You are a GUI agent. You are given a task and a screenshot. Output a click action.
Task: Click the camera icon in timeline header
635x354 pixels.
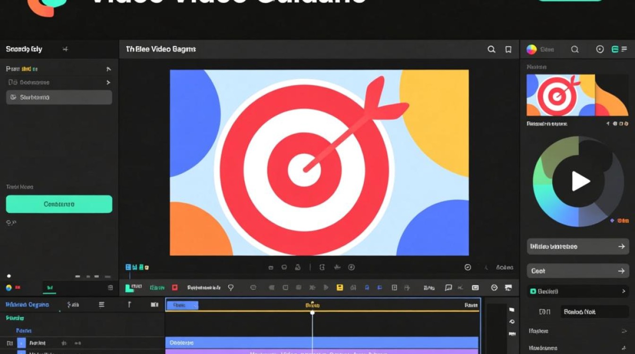pyautogui.click(x=154, y=305)
